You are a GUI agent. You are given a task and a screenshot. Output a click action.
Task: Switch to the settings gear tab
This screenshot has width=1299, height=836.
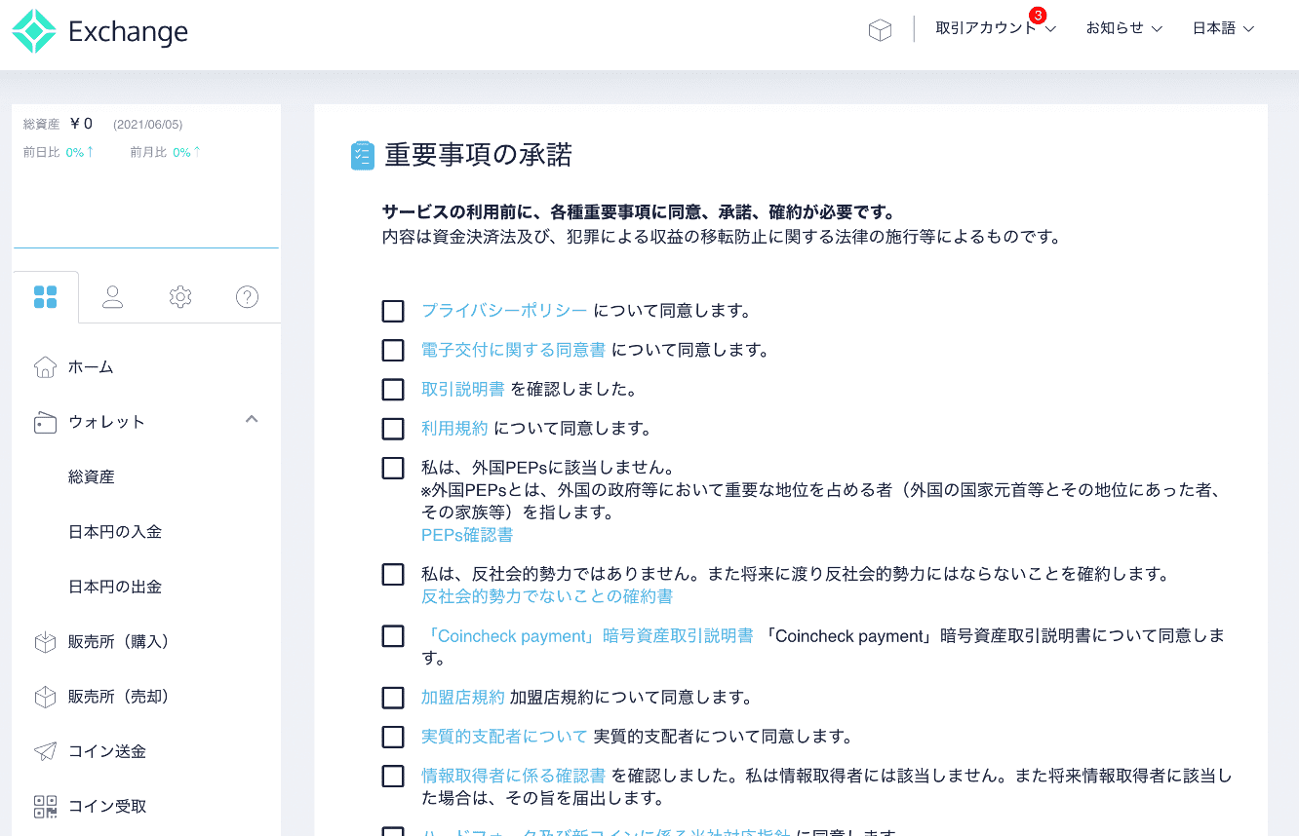coord(180,297)
